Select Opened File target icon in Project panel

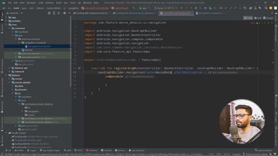point(49,13)
